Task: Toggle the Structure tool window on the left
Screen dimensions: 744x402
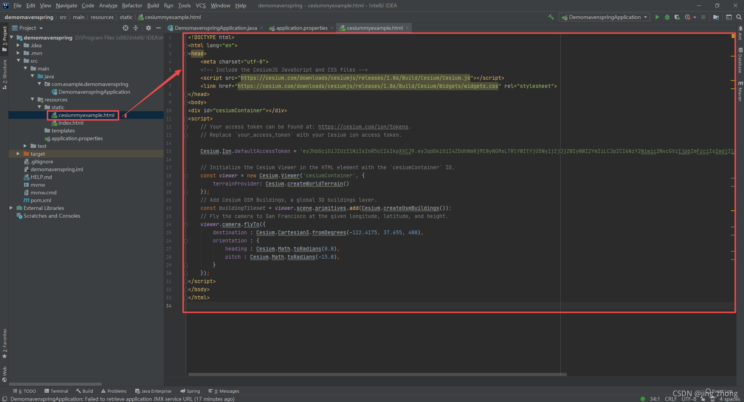Action: 4,74
